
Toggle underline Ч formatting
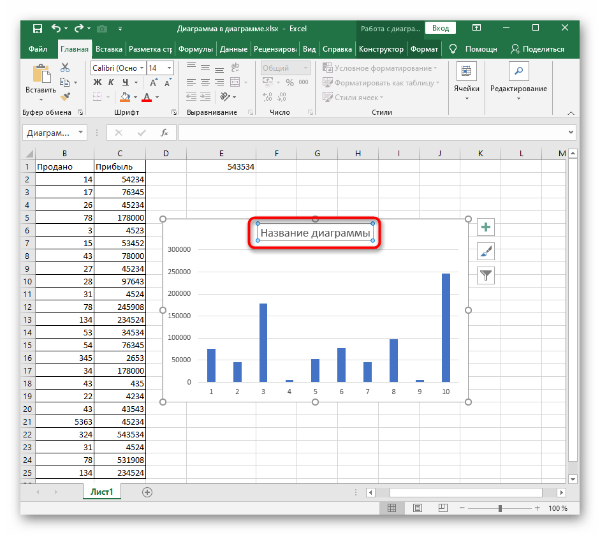click(125, 82)
